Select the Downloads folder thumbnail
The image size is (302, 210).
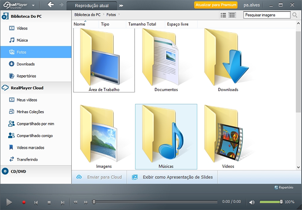click(228, 60)
